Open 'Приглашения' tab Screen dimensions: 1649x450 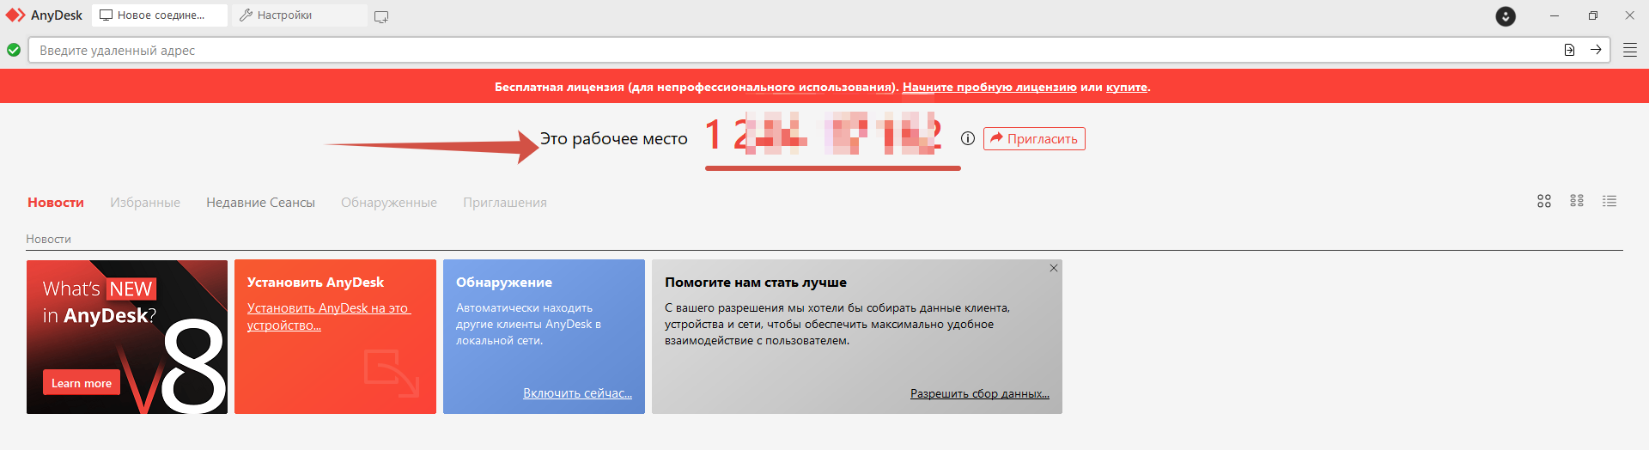click(505, 203)
